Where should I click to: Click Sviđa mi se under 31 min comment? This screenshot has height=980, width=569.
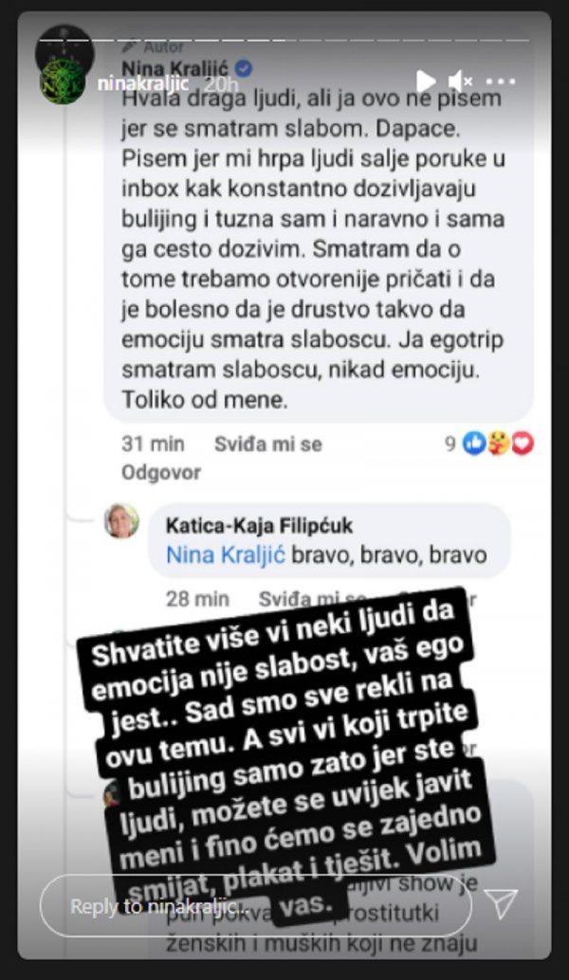click(x=268, y=444)
